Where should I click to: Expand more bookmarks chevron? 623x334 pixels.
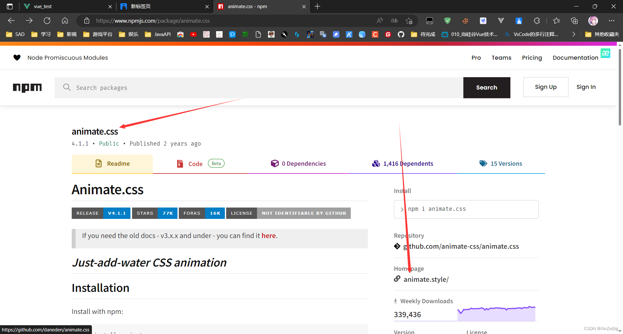coord(574,34)
